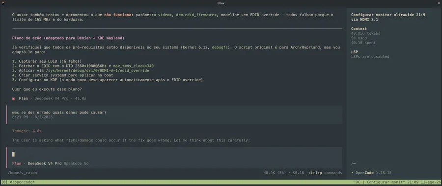Click the path '/sys/kernel/debug/dri/0/HDMI-A-1/edid_override'

(x=98, y=70)
